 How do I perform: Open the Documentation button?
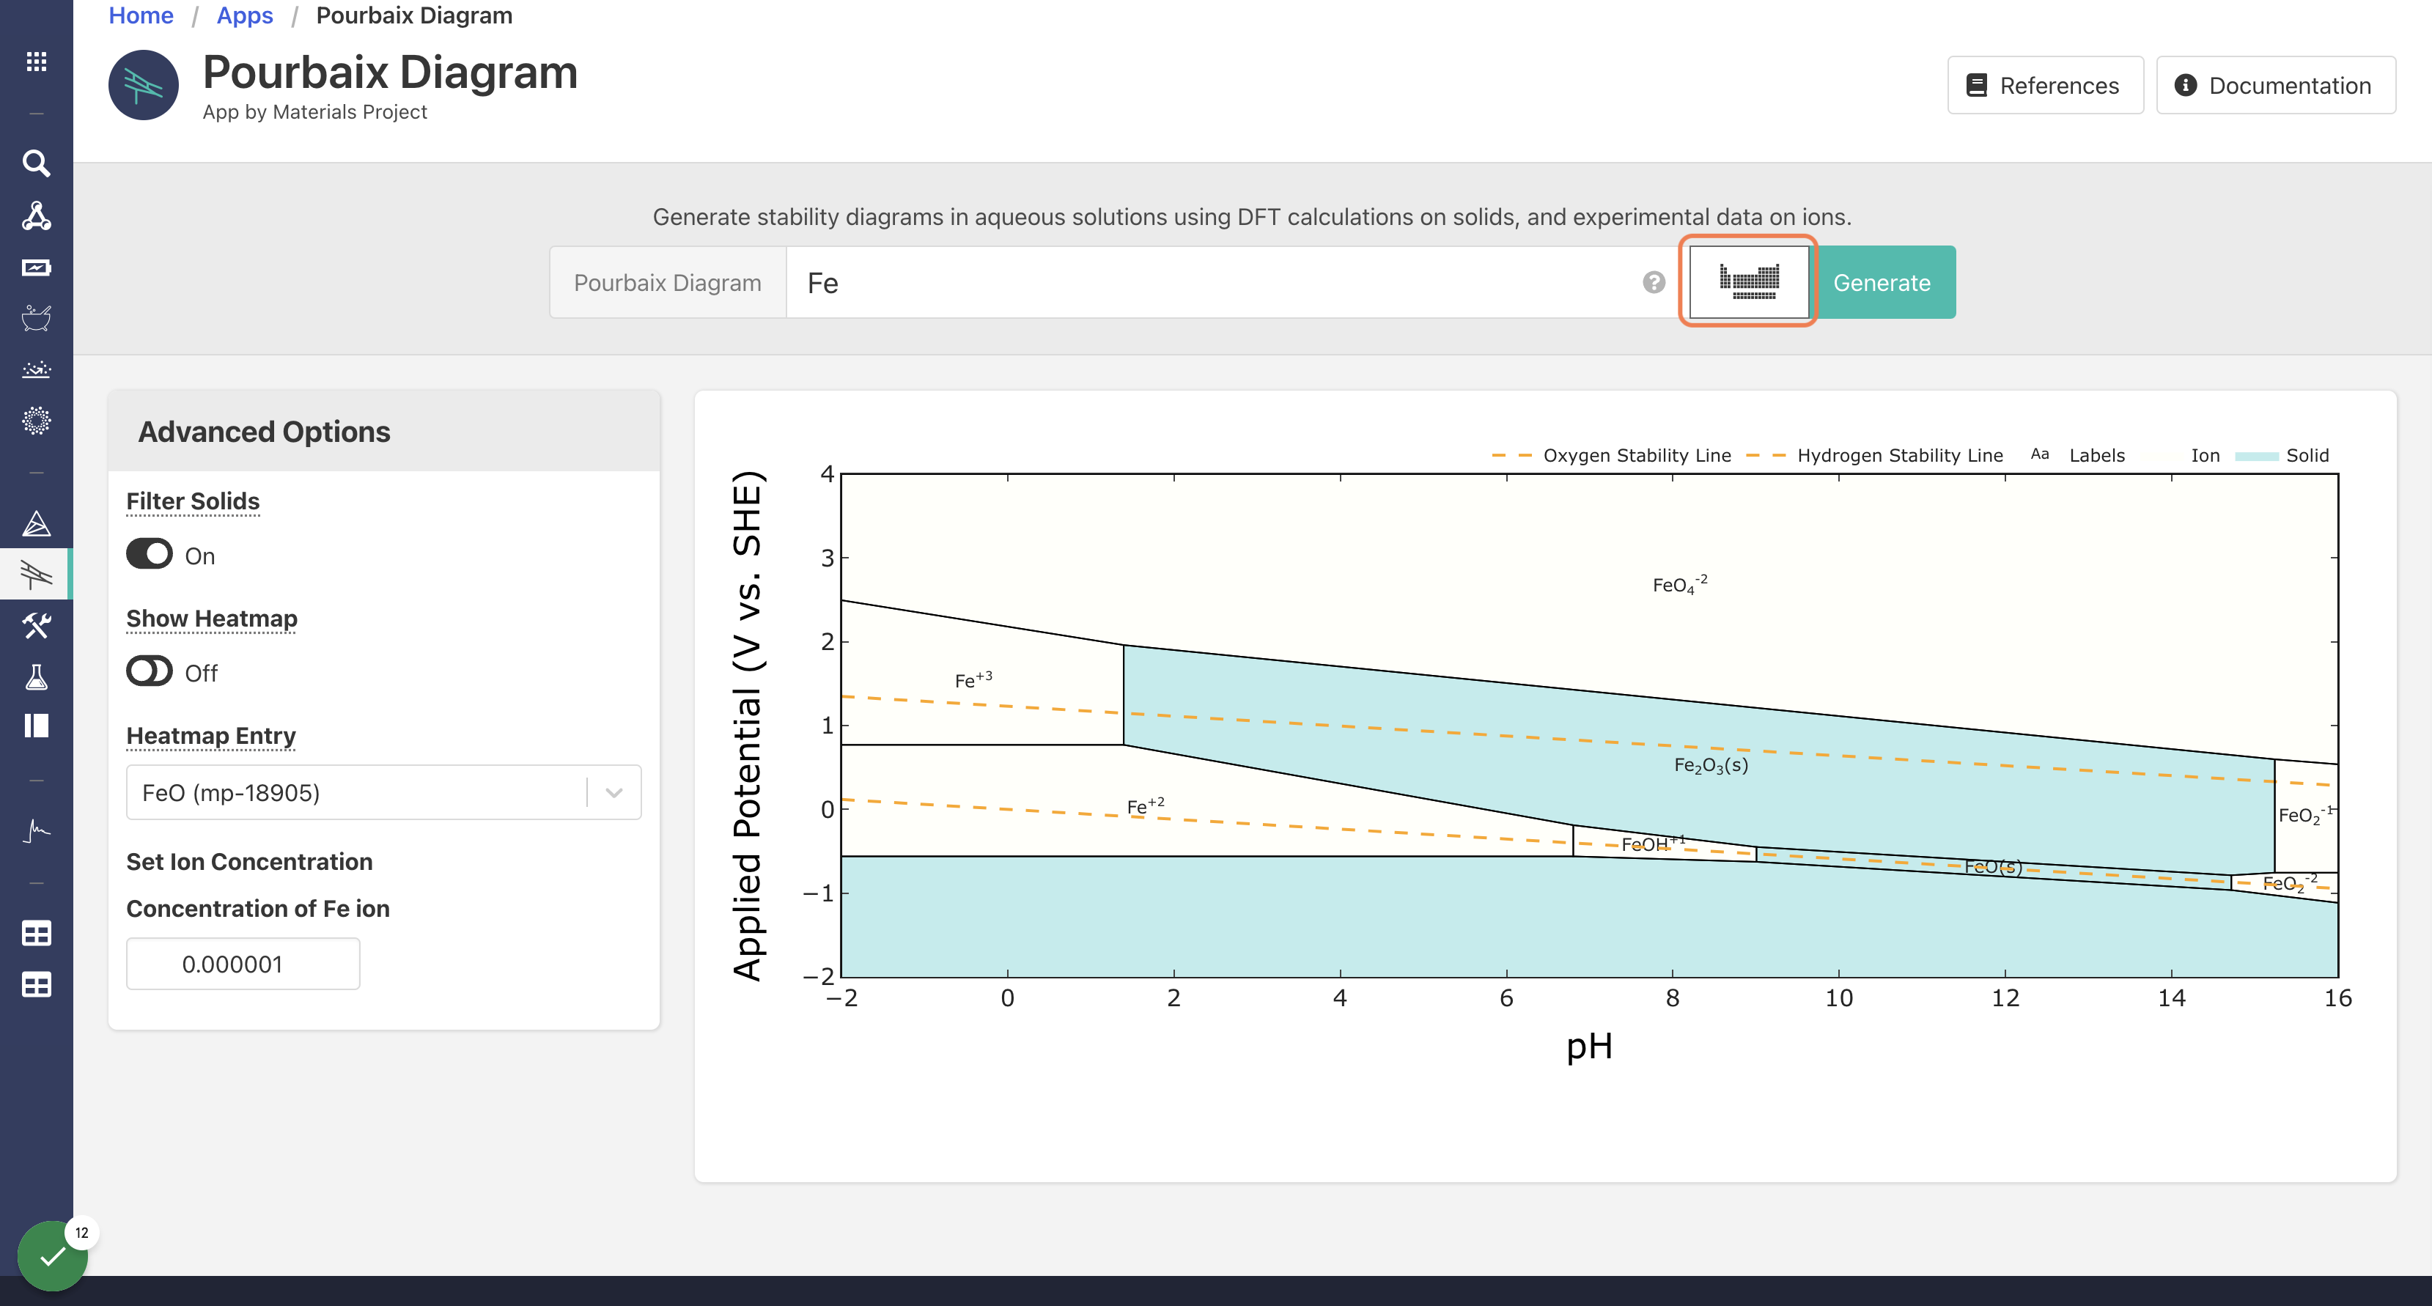[2275, 85]
